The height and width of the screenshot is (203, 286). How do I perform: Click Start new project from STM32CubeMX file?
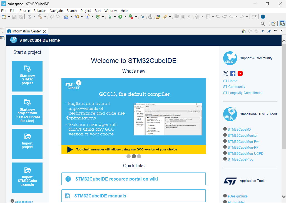coord(27,110)
